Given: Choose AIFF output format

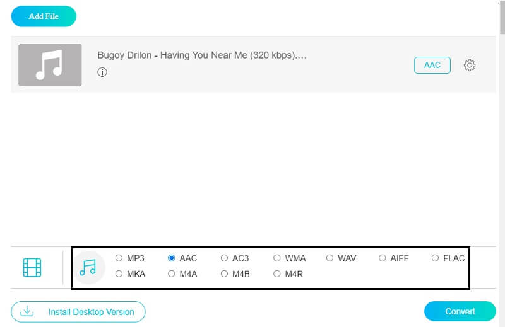Looking at the screenshot, I should (382, 258).
